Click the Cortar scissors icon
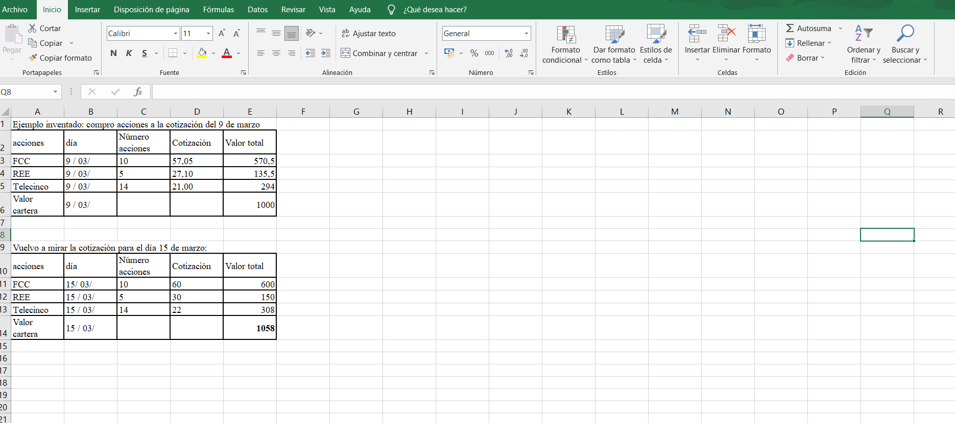 [x=32, y=28]
